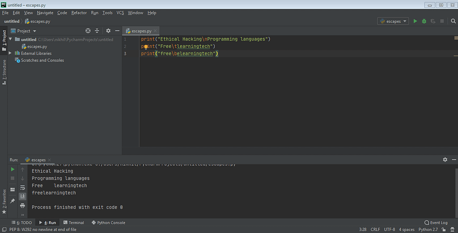Viewport: 458px width, 233px height.
Task: Open the Code menu
Action: tap(62, 13)
